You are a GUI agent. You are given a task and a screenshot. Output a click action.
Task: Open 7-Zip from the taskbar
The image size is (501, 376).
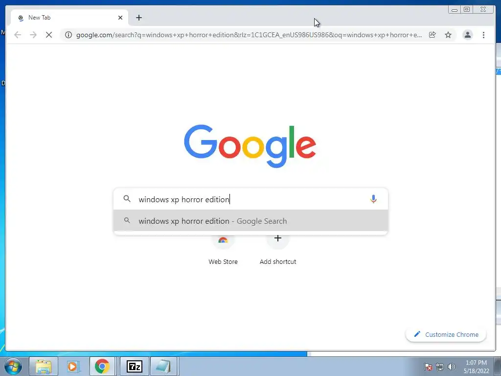(x=135, y=366)
